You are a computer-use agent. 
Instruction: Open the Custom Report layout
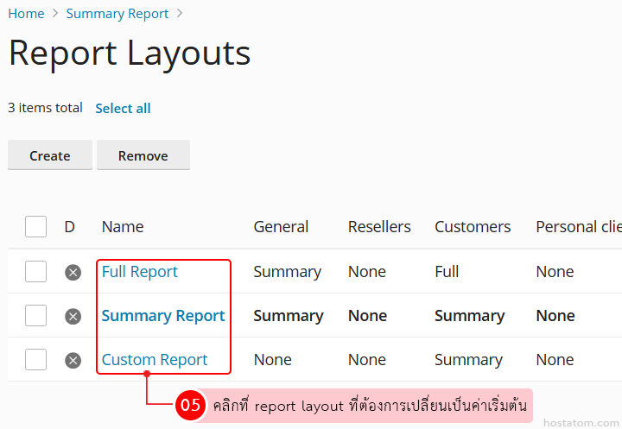tap(155, 360)
